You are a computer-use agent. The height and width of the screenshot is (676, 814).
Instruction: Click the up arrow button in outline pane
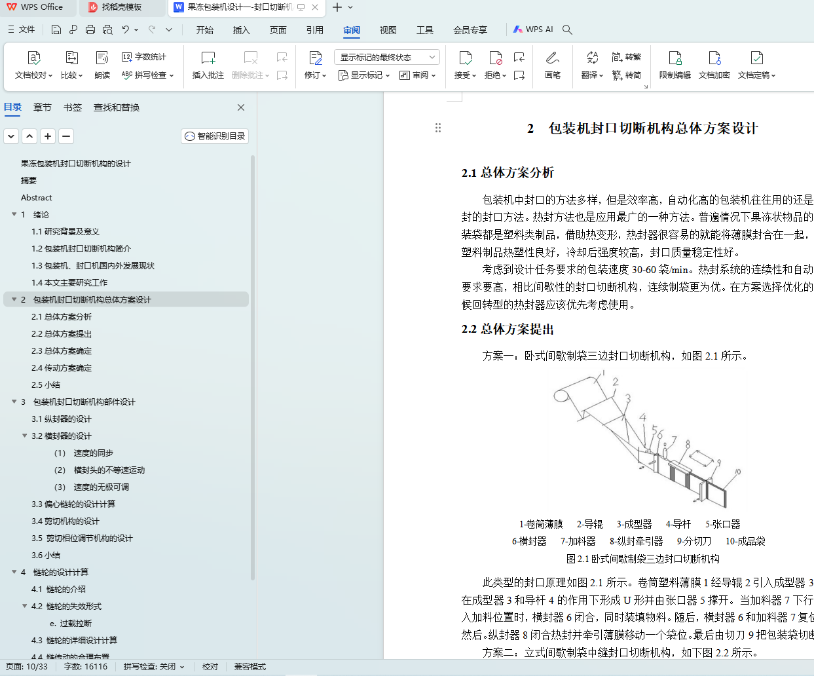click(29, 136)
